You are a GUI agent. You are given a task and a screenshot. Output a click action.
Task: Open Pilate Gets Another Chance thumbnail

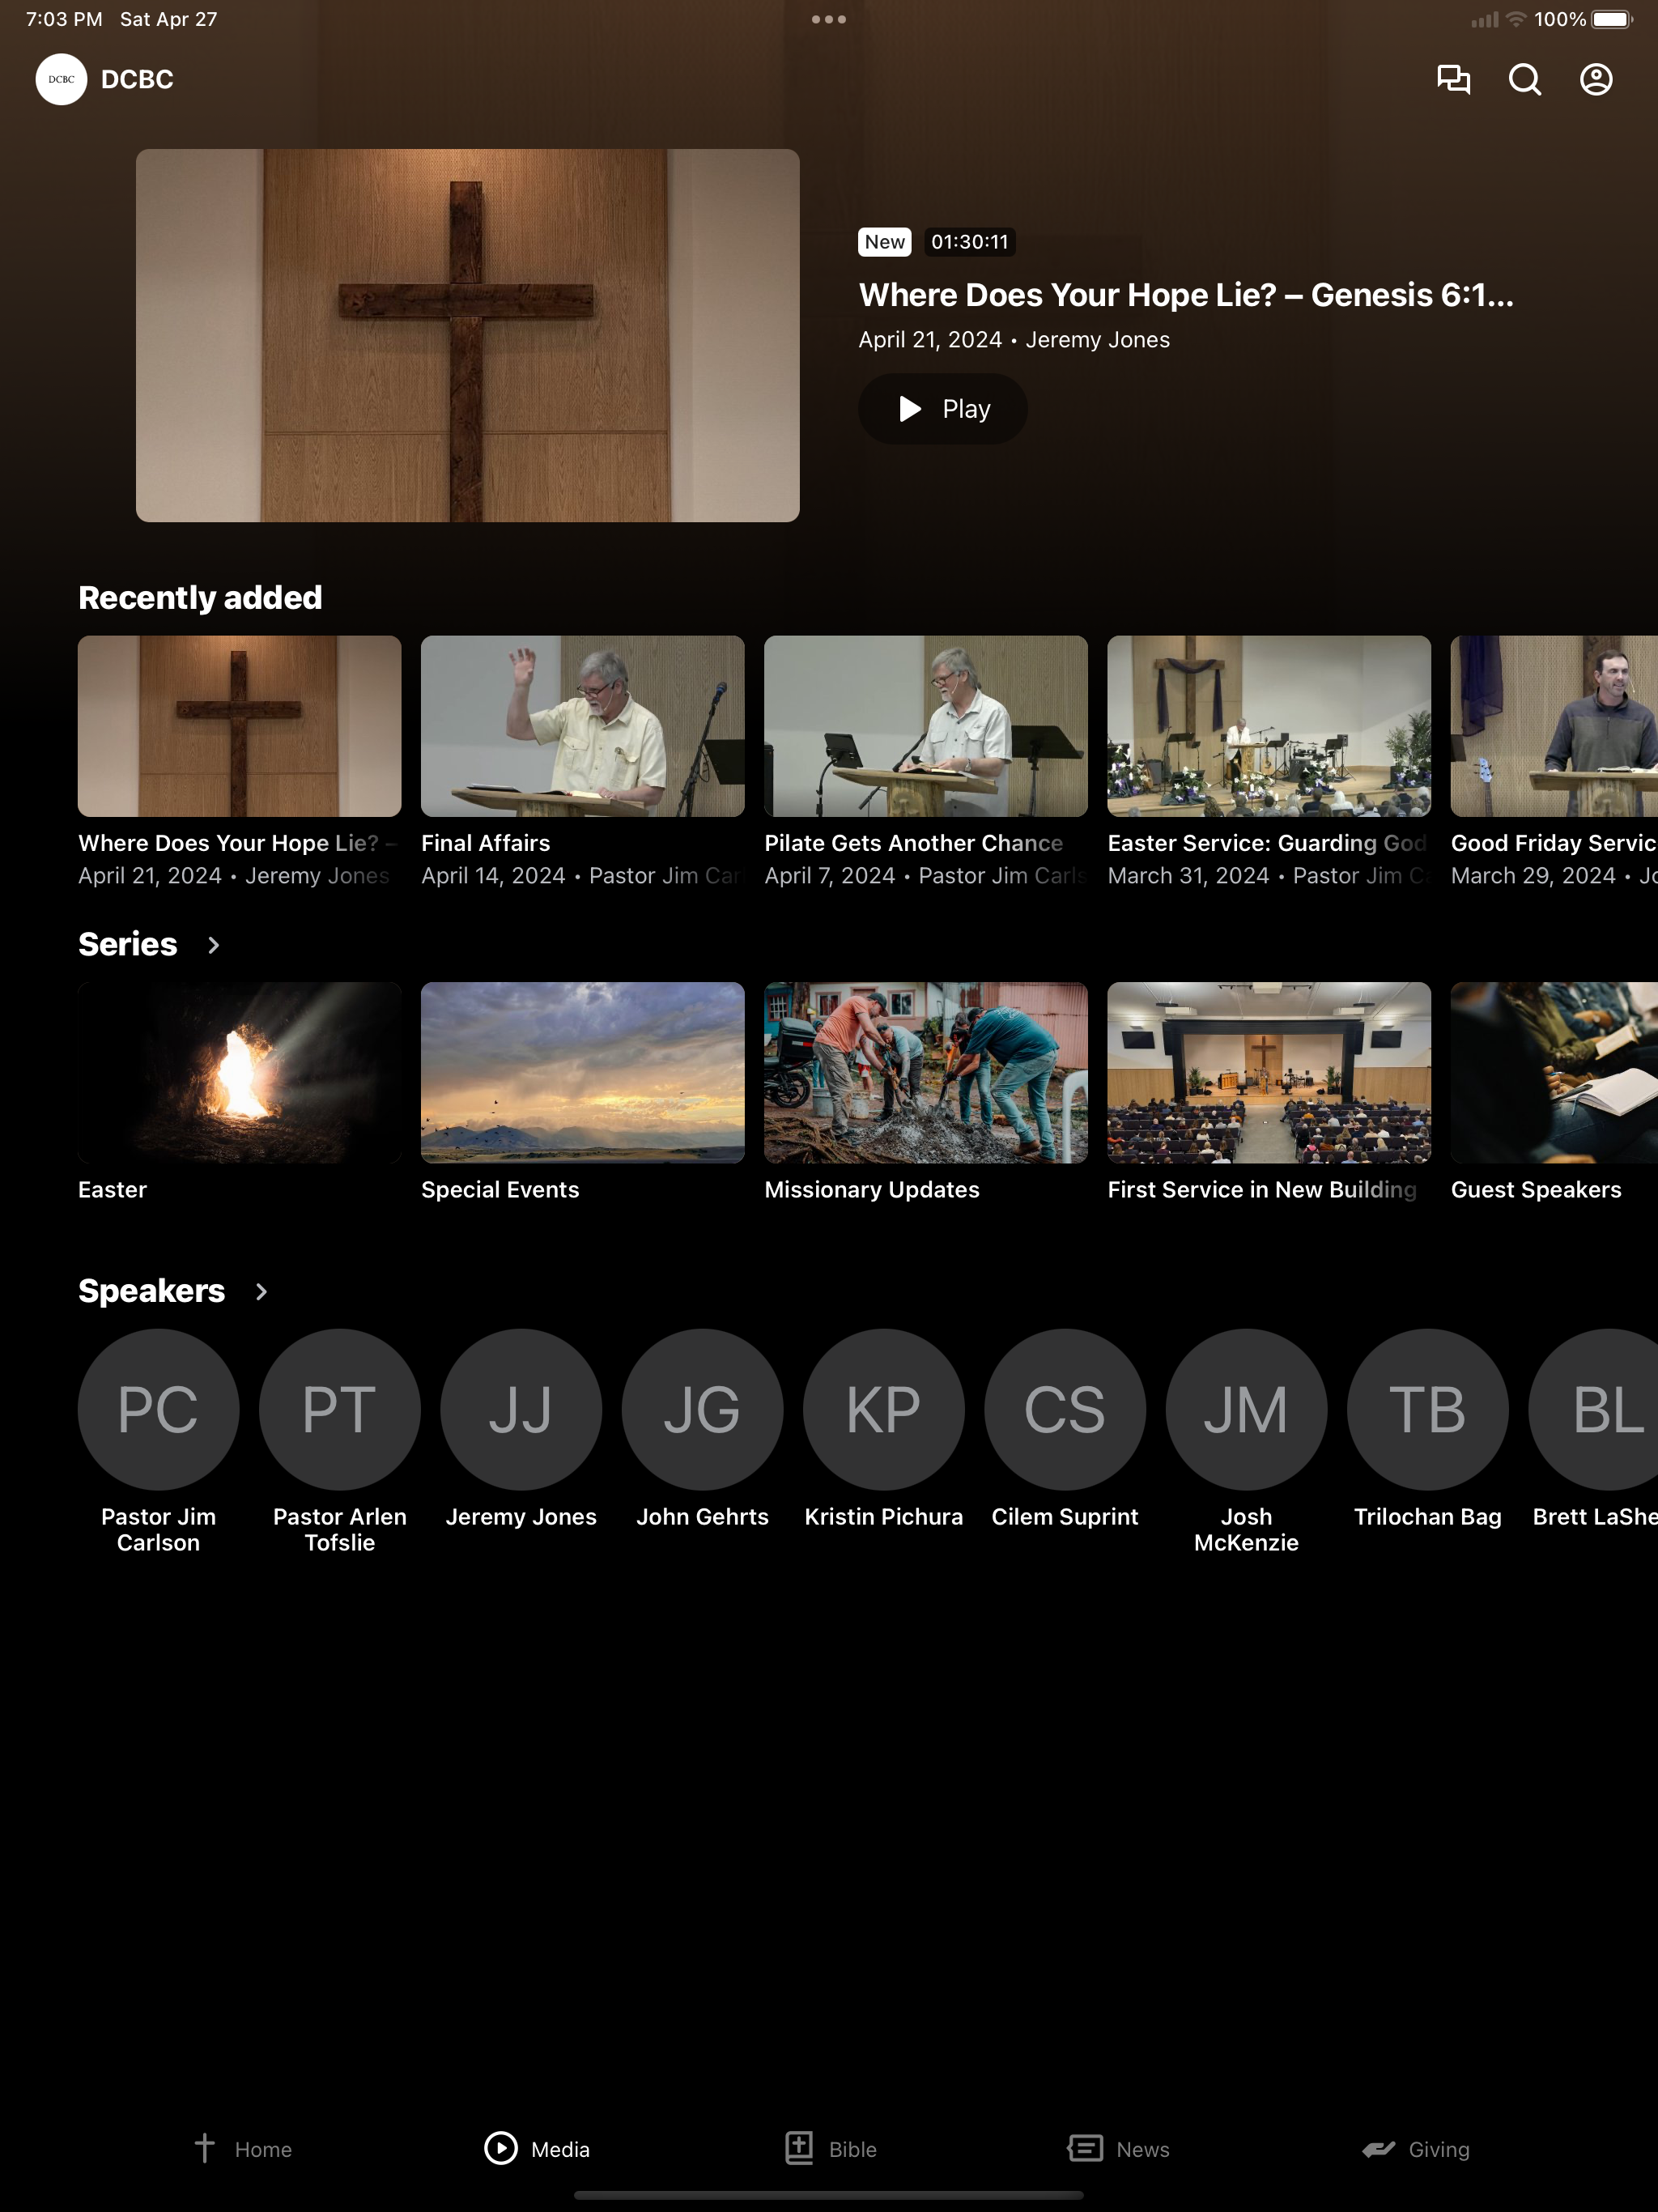coord(926,726)
